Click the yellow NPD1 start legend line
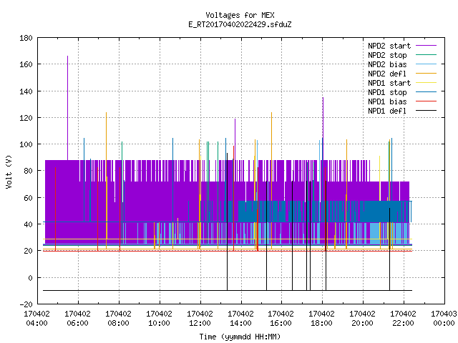 (x=426, y=83)
